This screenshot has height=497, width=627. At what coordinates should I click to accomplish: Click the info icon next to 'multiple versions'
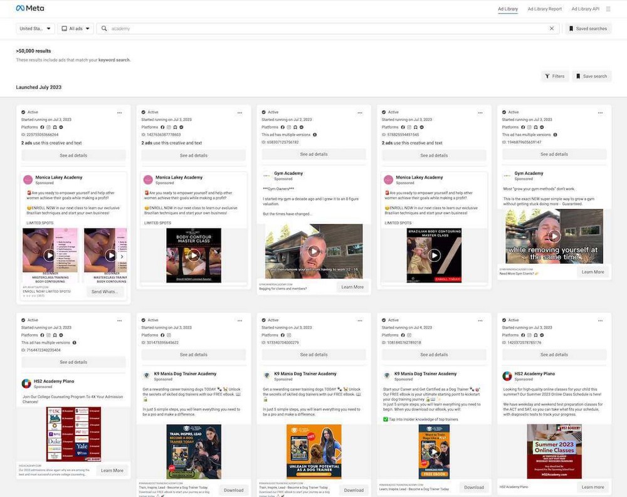click(315, 134)
